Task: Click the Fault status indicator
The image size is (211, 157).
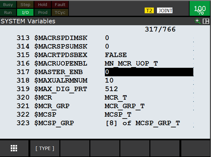Action: [x=60, y=5]
